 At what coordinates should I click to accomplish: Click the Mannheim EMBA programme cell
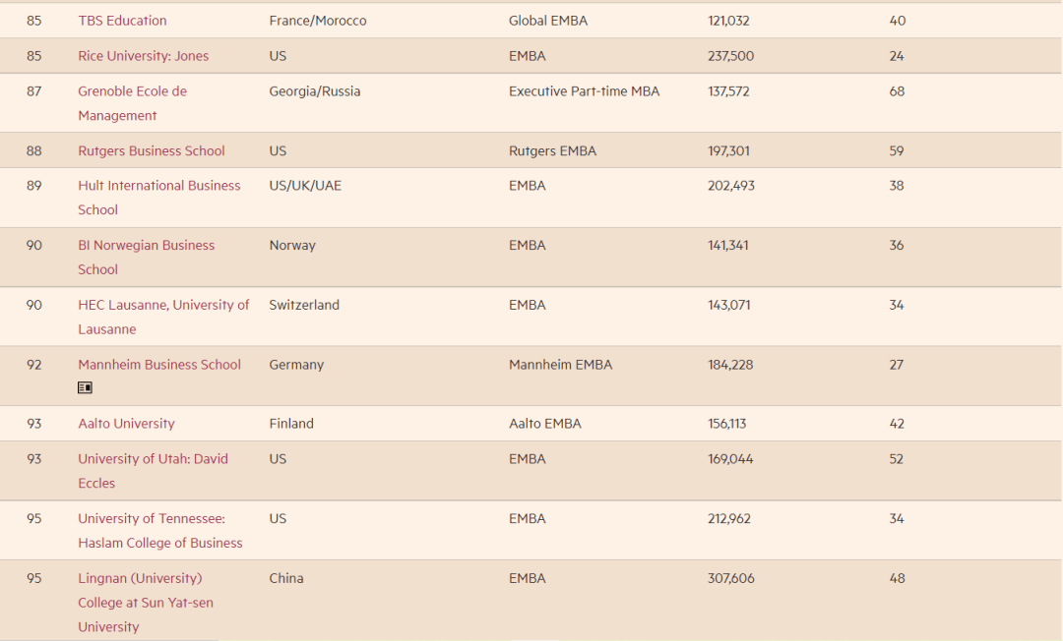[x=560, y=365]
